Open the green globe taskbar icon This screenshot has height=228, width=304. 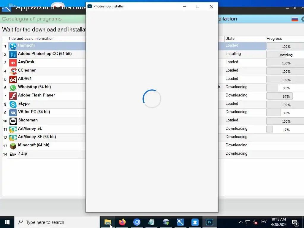coord(166,222)
